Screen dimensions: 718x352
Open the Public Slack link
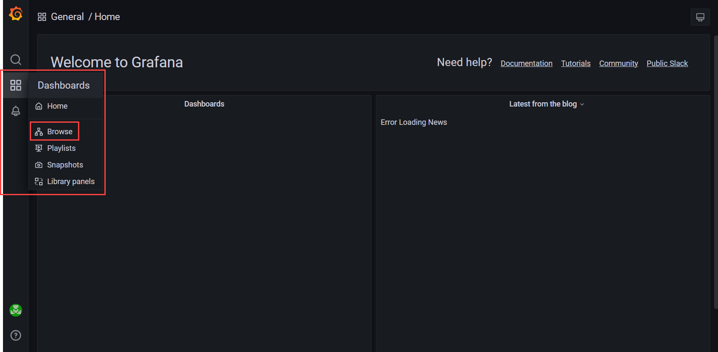(x=667, y=63)
